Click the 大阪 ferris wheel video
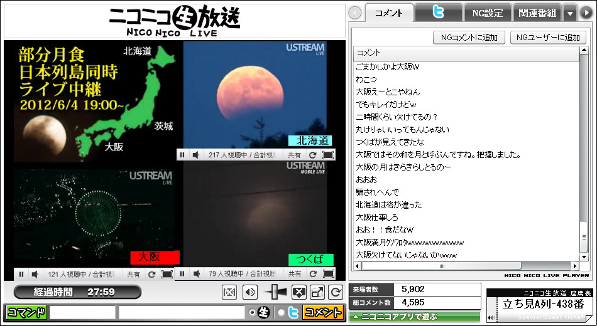This screenshot has height=326, width=597. pyautogui.click(x=94, y=214)
